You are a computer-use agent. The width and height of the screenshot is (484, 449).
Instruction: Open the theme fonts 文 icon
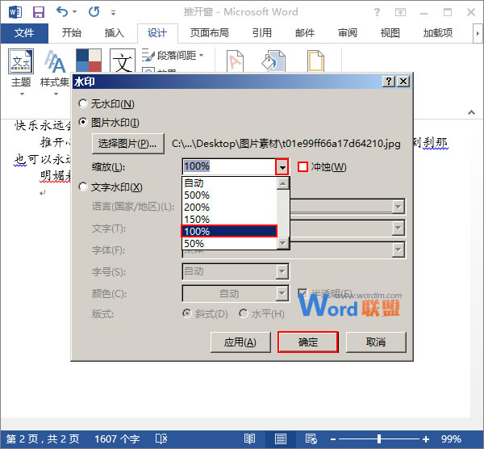(123, 61)
